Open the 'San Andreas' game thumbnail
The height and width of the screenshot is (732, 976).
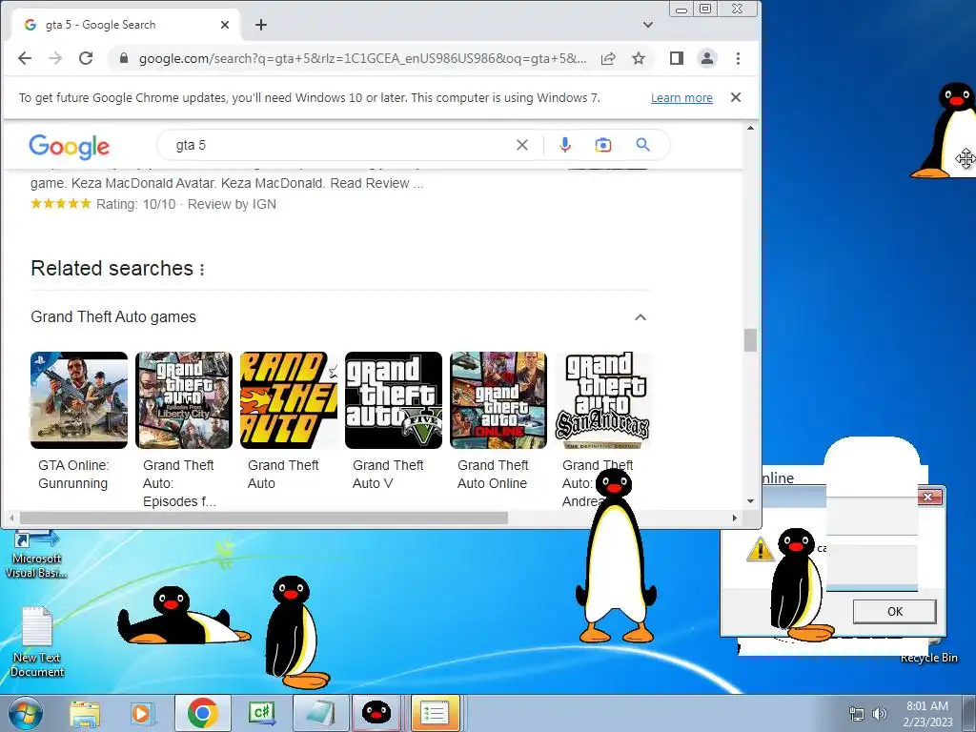(603, 400)
